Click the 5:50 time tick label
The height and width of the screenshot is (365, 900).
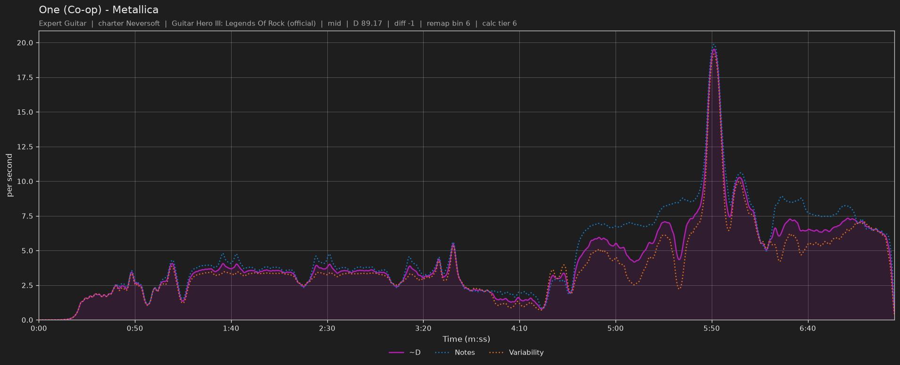pos(712,328)
